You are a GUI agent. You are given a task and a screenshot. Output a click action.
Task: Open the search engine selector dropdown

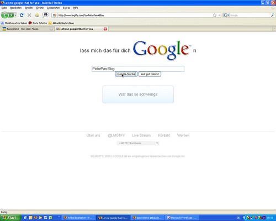[226, 15]
